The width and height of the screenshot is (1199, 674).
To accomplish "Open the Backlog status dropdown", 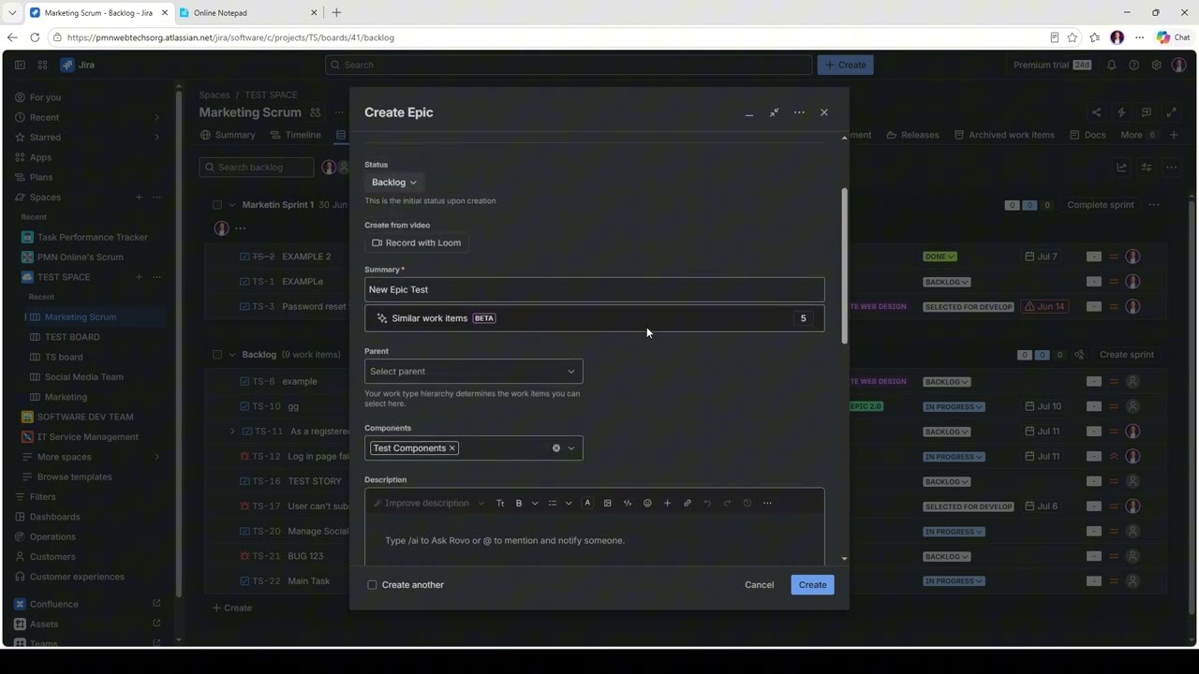I will [x=394, y=183].
